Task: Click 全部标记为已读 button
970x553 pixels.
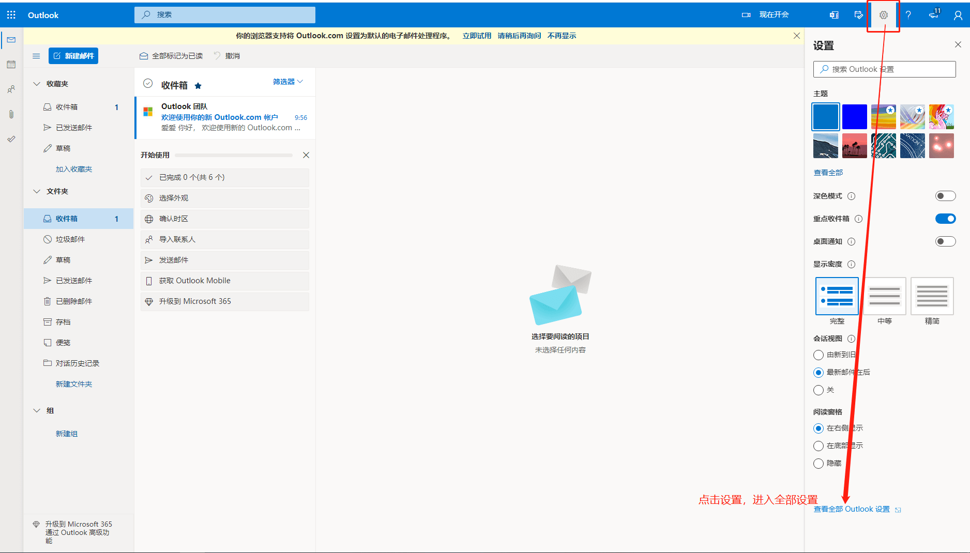Action: pyautogui.click(x=171, y=56)
